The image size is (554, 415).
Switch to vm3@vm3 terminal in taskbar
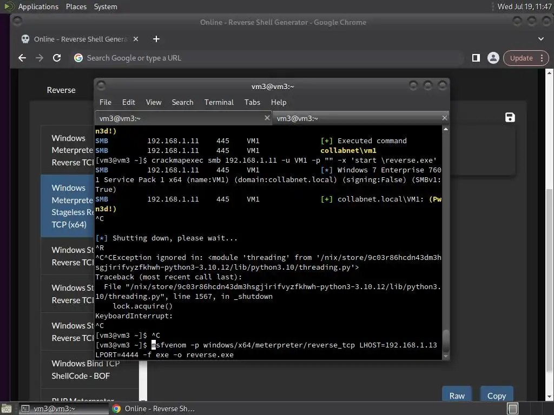(64, 409)
